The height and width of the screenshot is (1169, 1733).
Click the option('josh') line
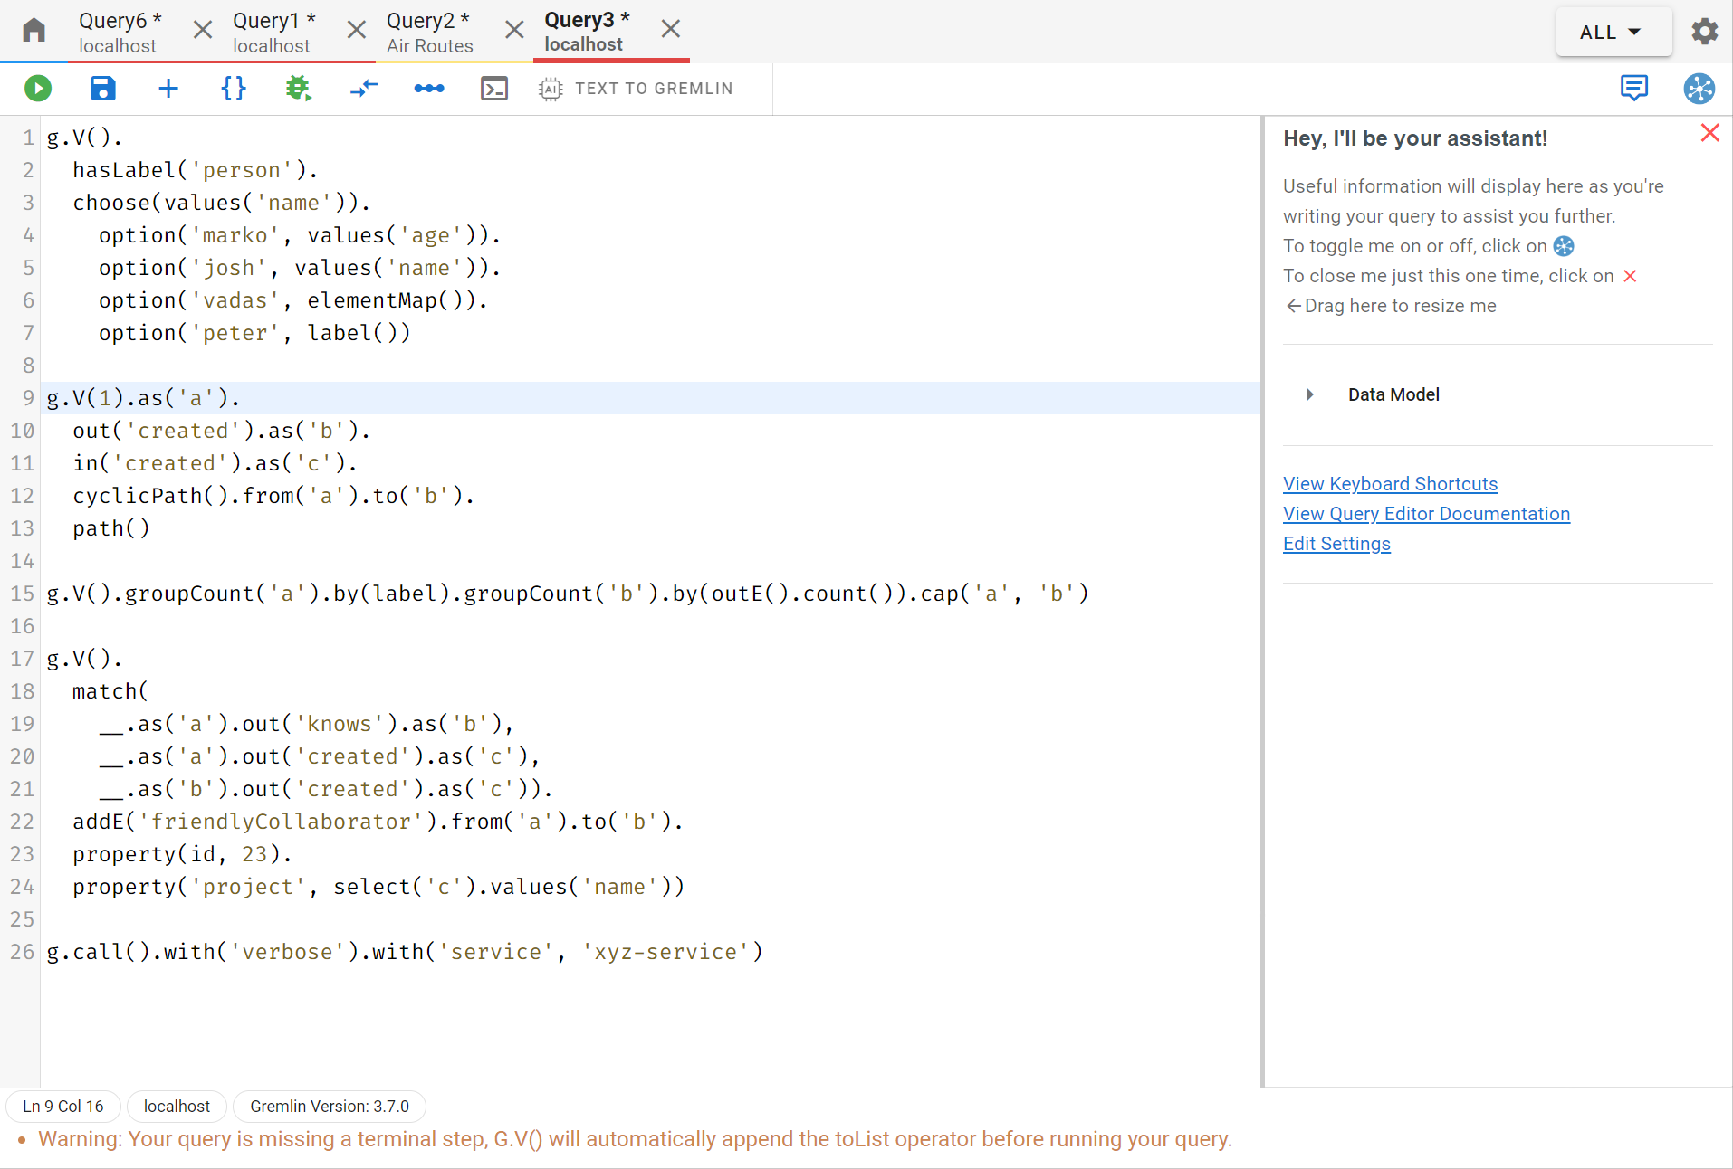(300, 268)
